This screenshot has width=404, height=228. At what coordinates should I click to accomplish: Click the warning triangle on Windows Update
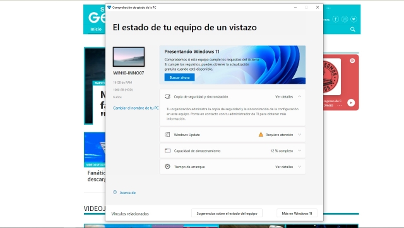pyautogui.click(x=261, y=134)
